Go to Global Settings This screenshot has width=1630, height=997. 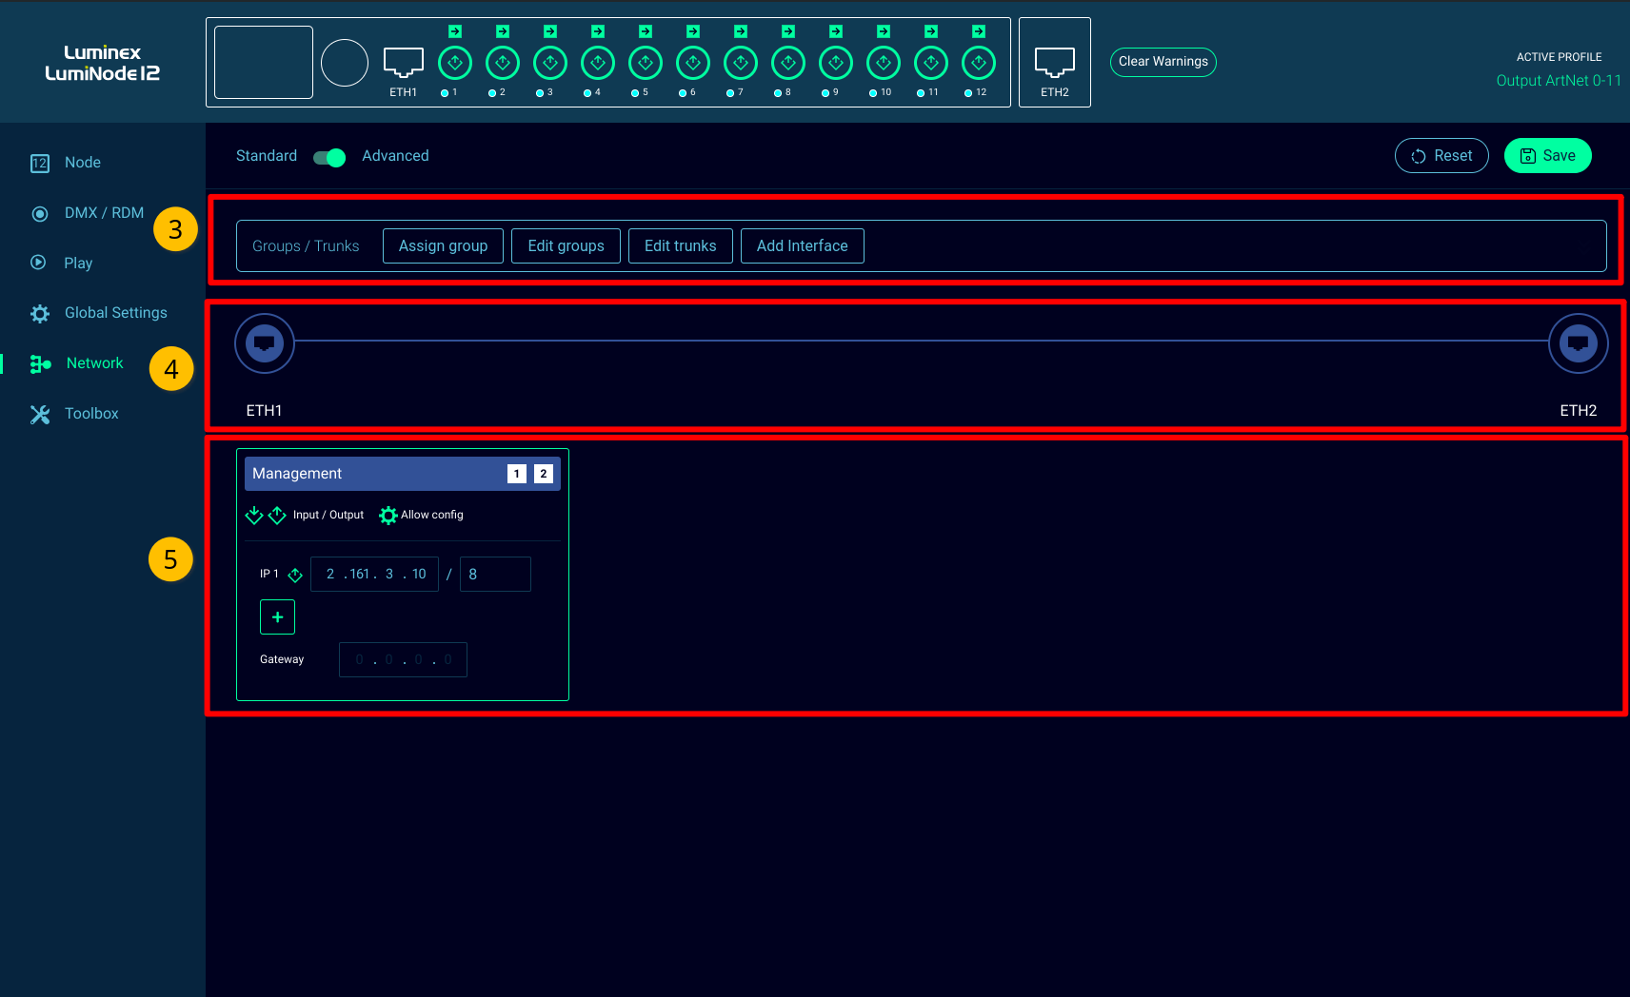click(115, 313)
